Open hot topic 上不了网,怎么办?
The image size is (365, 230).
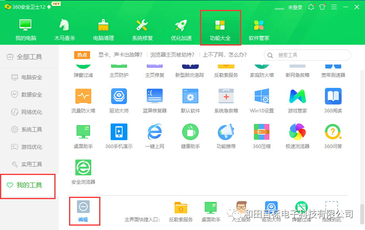pos(225,55)
